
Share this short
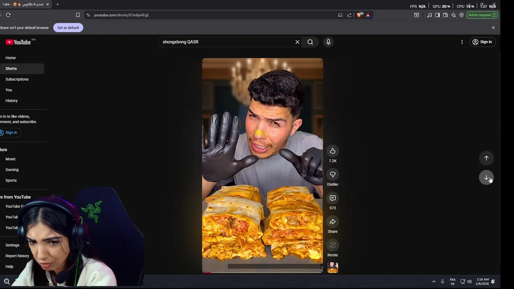[332, 222]
